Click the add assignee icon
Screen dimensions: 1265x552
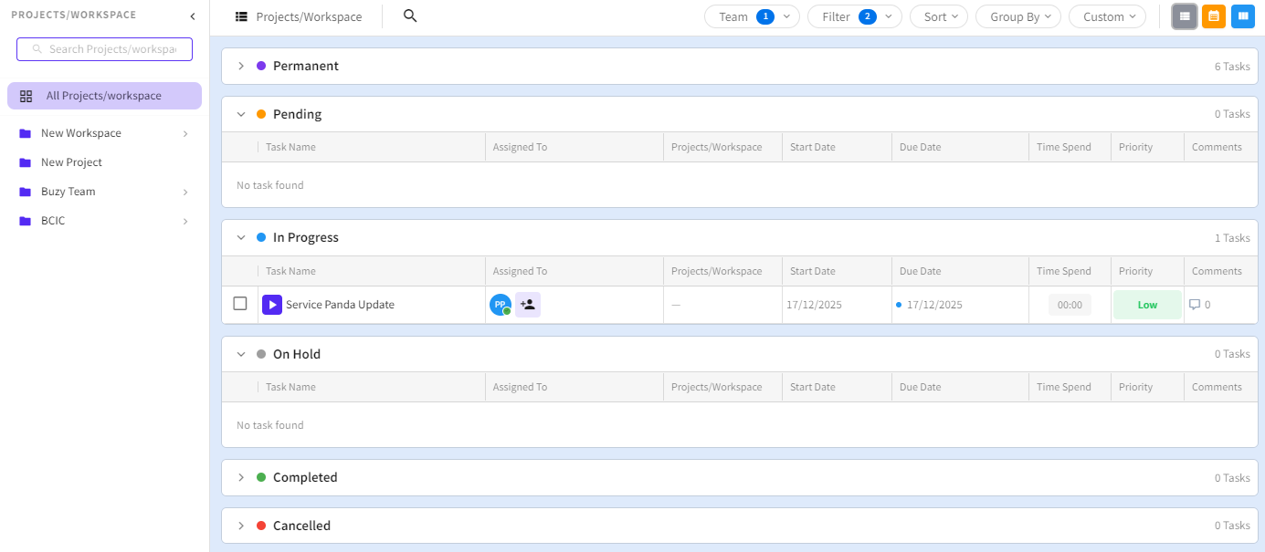528,305
